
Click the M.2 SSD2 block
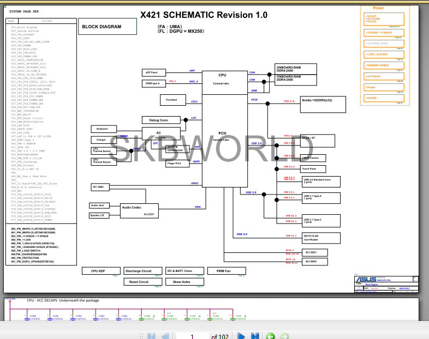click(315, 262)
